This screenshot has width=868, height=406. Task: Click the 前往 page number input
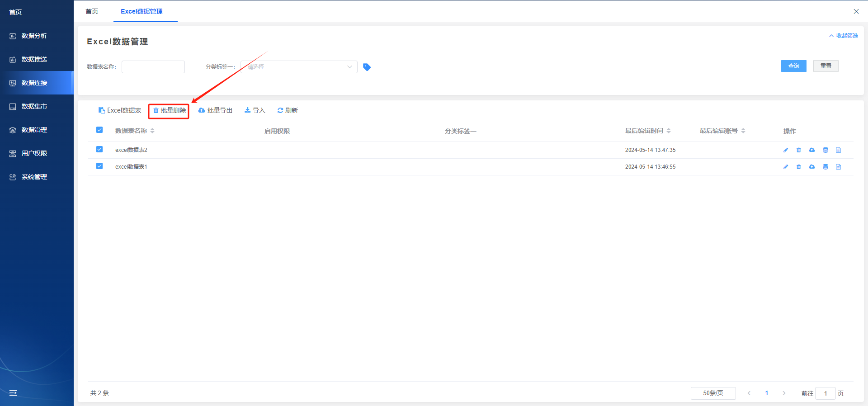point(826,393)
